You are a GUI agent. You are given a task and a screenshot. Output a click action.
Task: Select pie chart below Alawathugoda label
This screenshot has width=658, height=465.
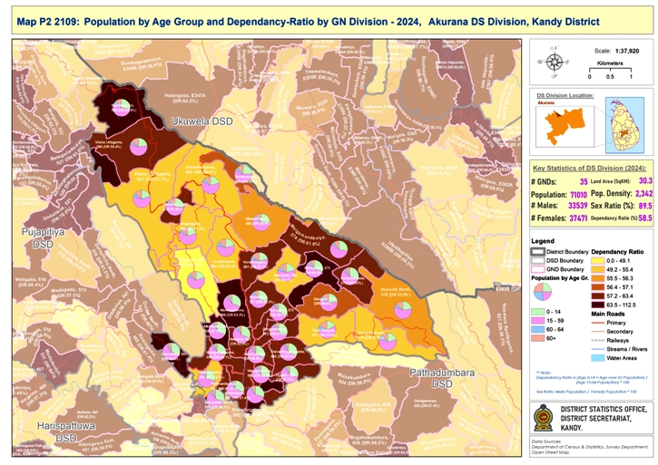211,185
